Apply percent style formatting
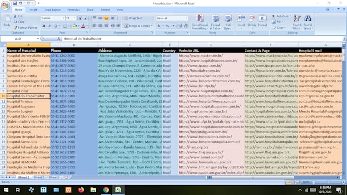This screenshot has width=347, height=195. 167,26
